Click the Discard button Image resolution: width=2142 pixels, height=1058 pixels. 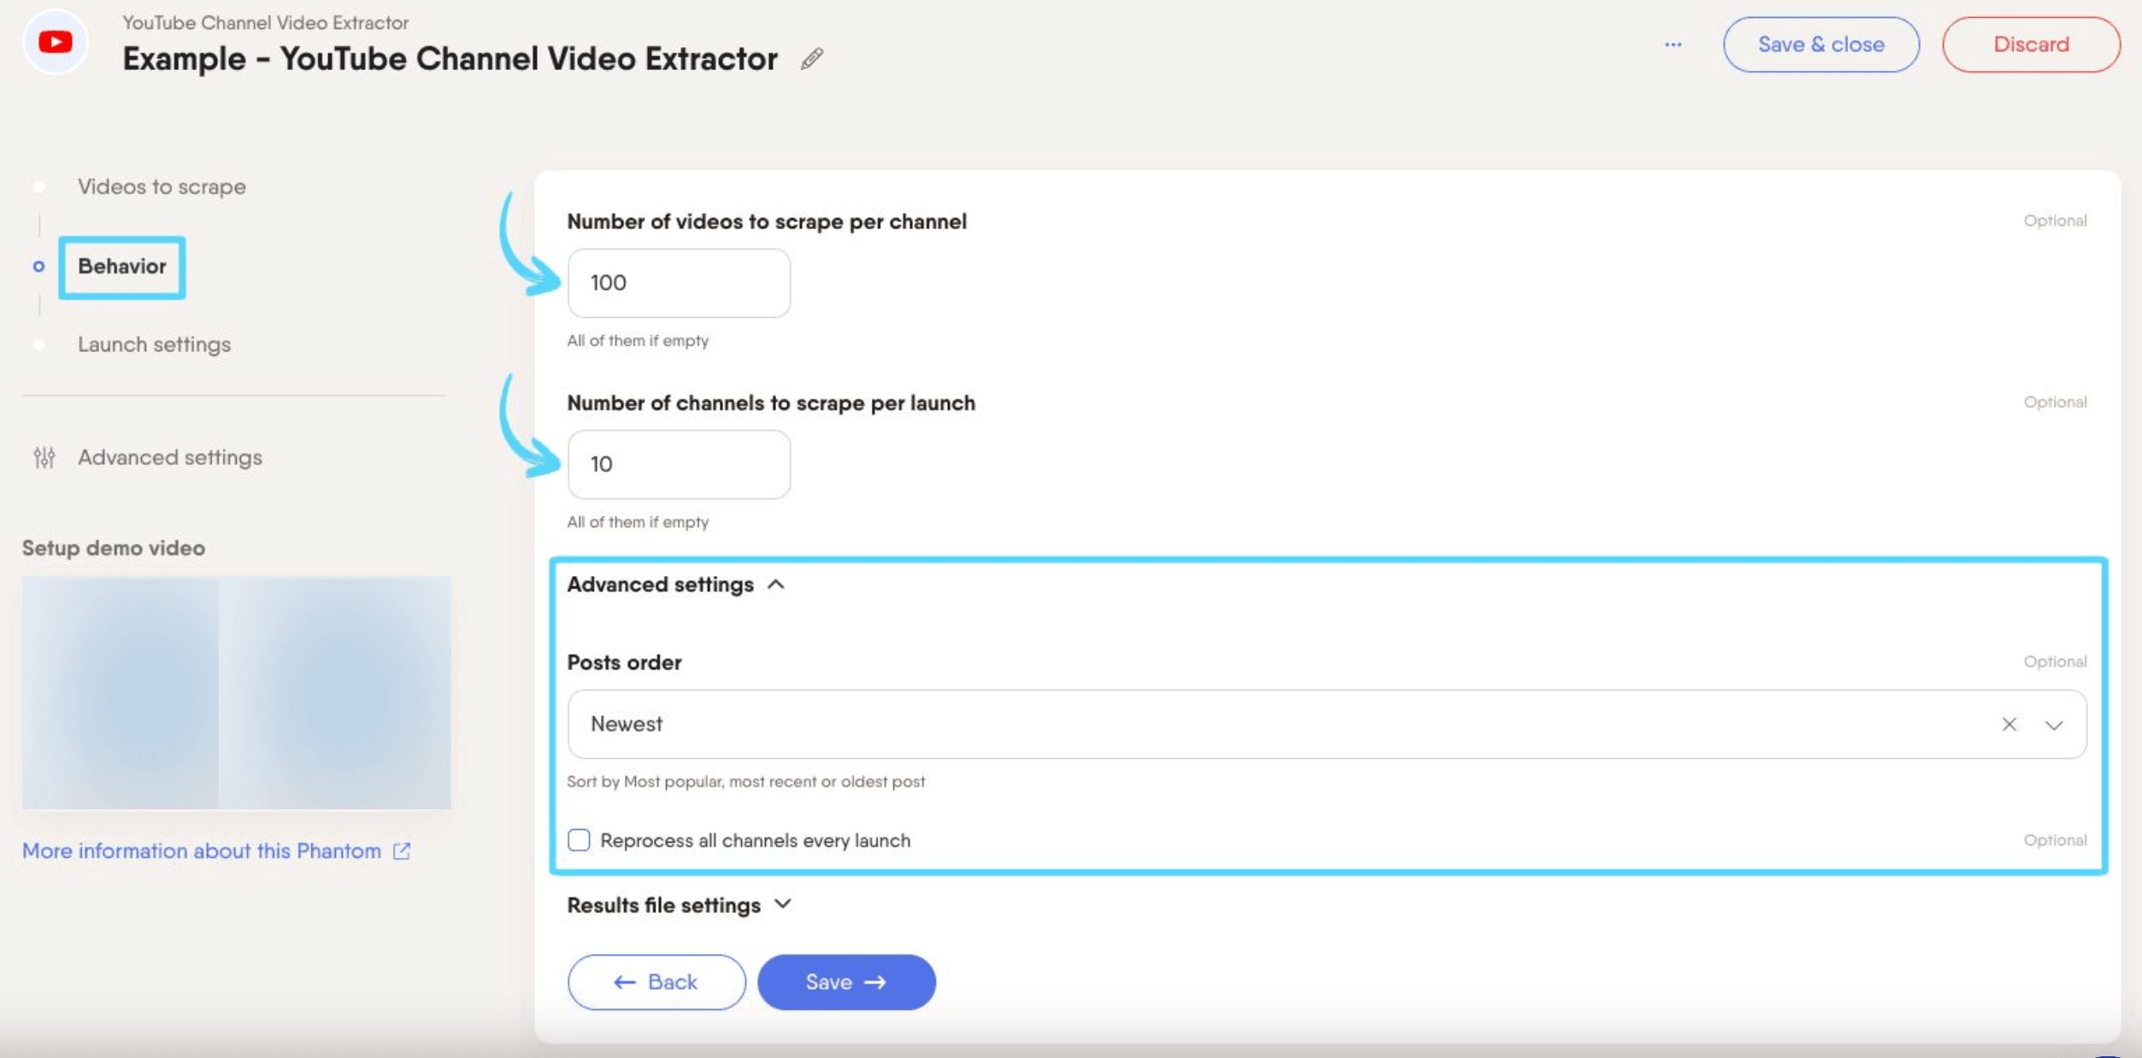[x=2031, y=44]
